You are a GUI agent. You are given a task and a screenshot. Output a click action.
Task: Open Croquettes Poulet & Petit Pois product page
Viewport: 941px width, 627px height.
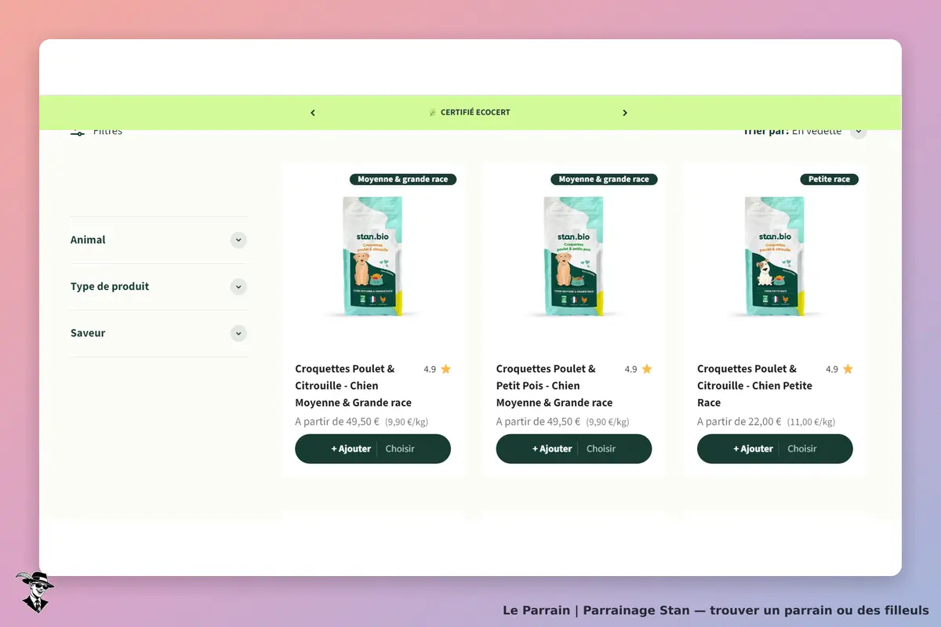pos(554,386)
